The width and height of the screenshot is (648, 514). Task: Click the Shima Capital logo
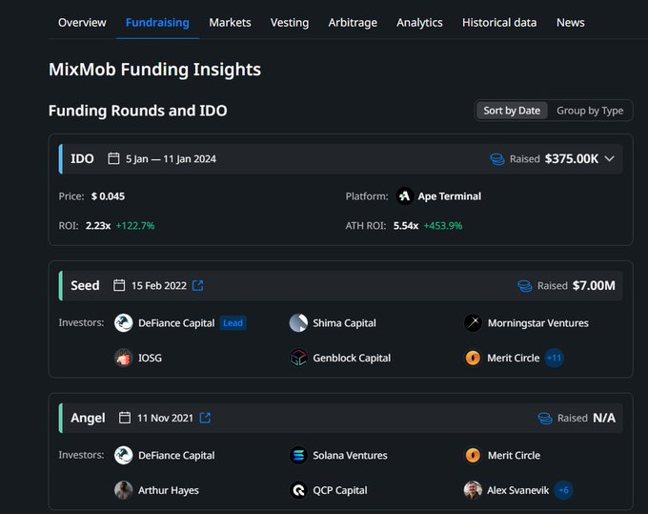pyautogui.click(x=298, y=323)
